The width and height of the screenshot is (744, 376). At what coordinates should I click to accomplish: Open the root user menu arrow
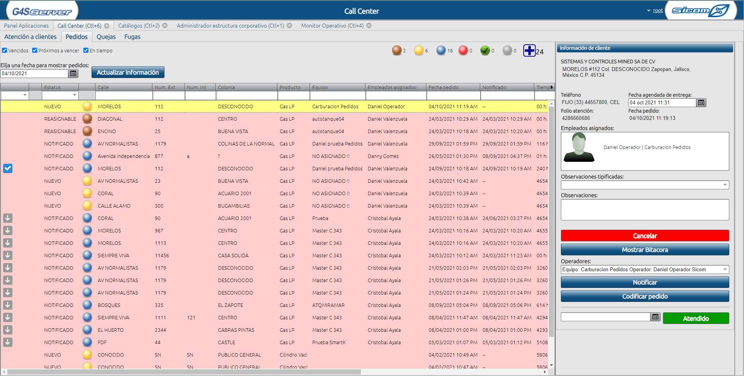tap(649, 11)
